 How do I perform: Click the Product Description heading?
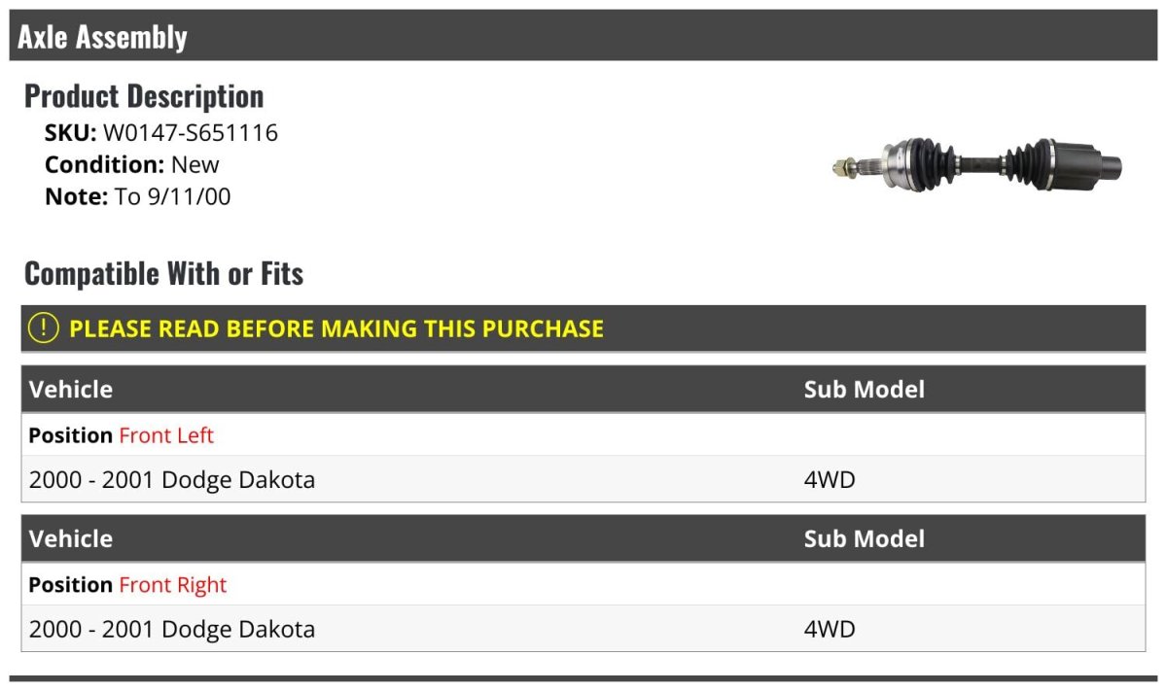click(x=144, y=95)
